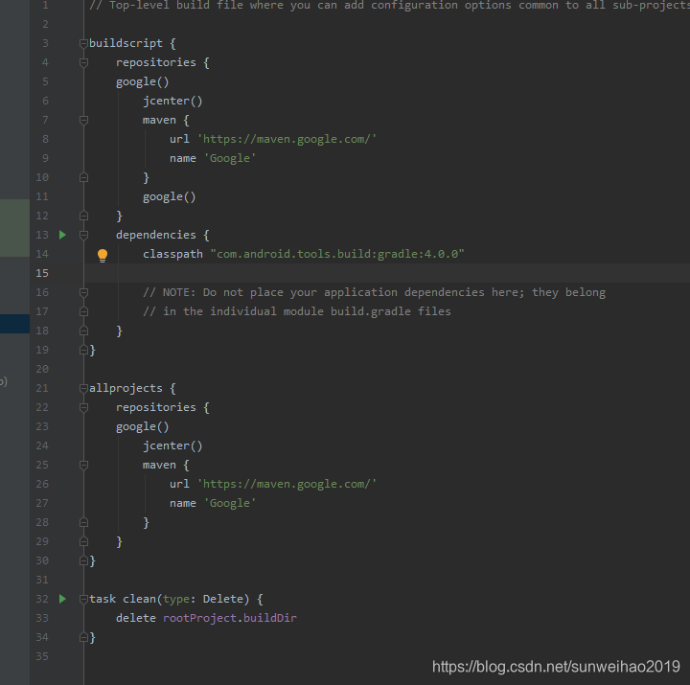This screenshot has height=685, width=690.
Task: Click the name 'Google' string on line 9
Action: [x=230, y=158]
